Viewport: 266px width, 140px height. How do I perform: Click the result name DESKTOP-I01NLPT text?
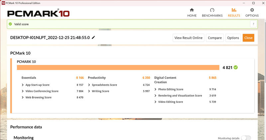tap(50, 37)
